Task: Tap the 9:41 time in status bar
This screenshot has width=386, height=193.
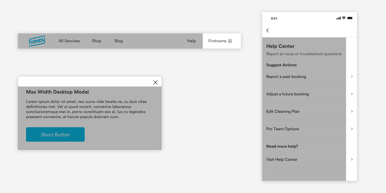Action: pyautogui.click(x=274, y=18)
